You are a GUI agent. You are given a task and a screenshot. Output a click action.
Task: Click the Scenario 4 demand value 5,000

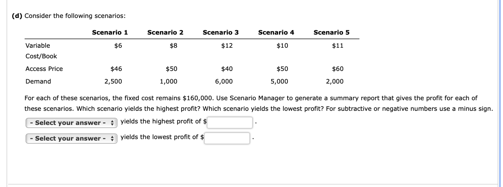tap(279, 82)
